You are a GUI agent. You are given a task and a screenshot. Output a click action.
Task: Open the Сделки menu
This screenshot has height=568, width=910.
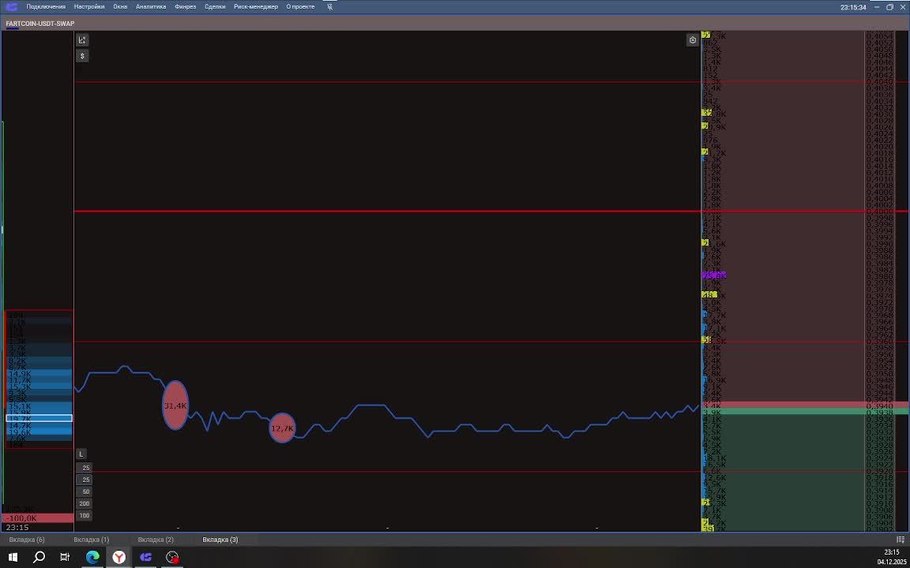(x=215, y=7)
